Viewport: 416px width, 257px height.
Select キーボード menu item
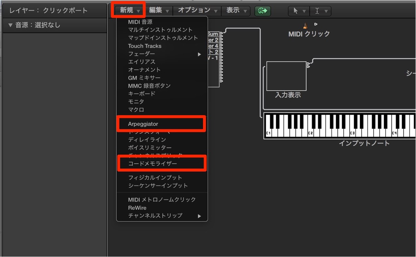162,94
